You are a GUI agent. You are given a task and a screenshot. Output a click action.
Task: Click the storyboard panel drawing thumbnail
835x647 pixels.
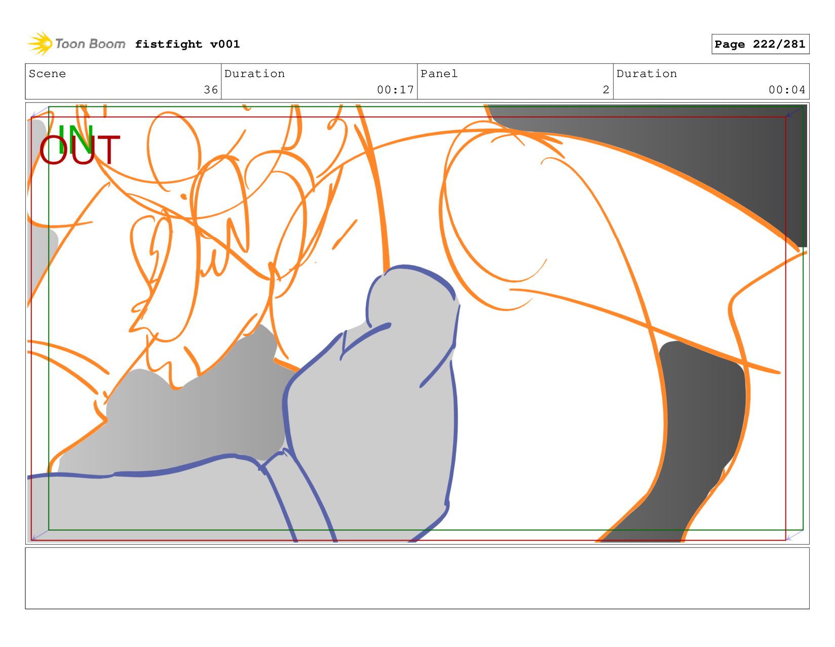pos(417,323)
